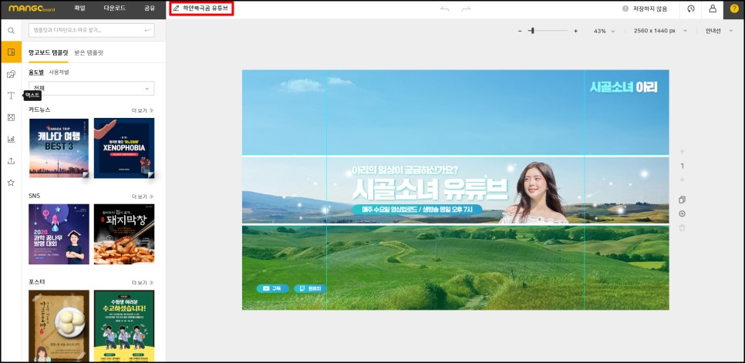The image size is (745, 363).
Task: Select the 사용처별 sub-tab
Action: [59, 72]
